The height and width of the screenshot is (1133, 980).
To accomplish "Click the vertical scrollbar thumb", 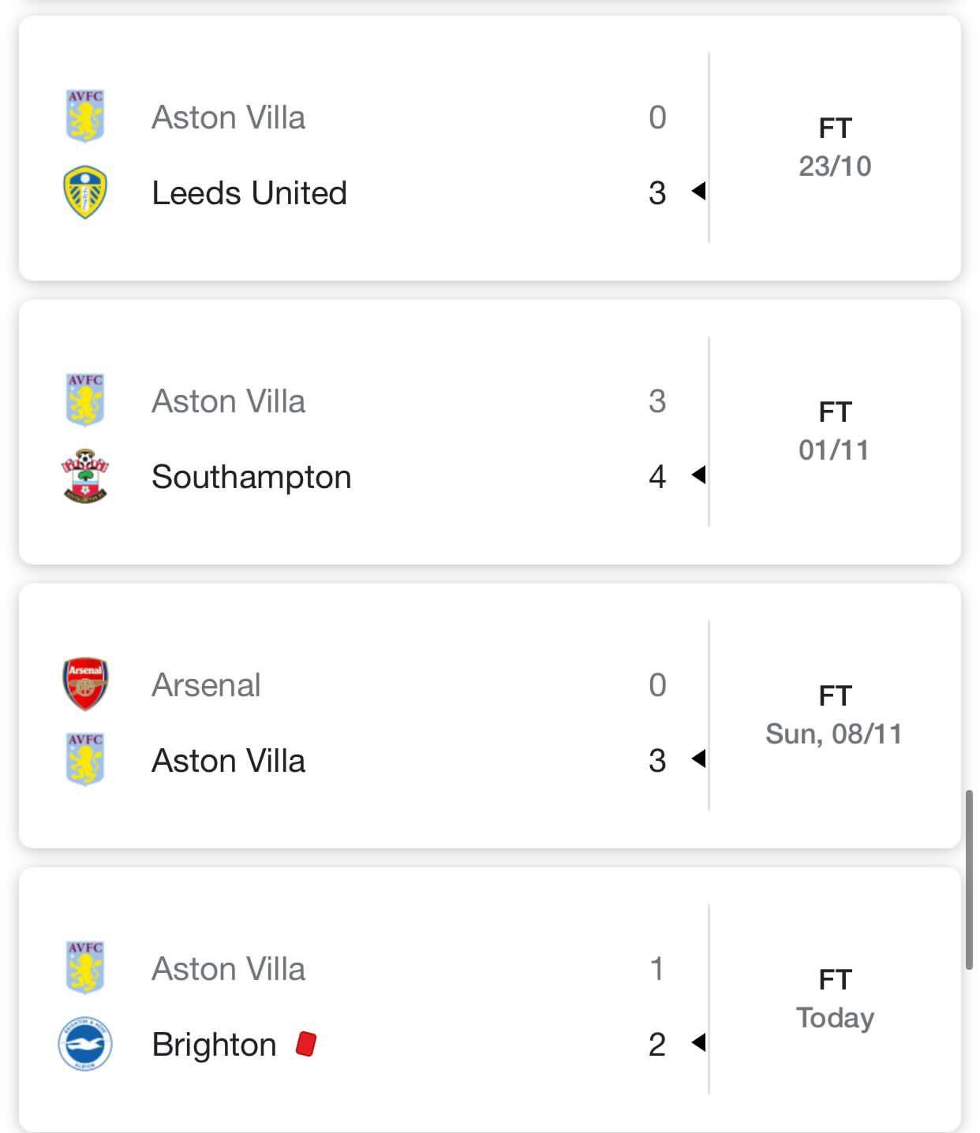I will coord(969,879).
